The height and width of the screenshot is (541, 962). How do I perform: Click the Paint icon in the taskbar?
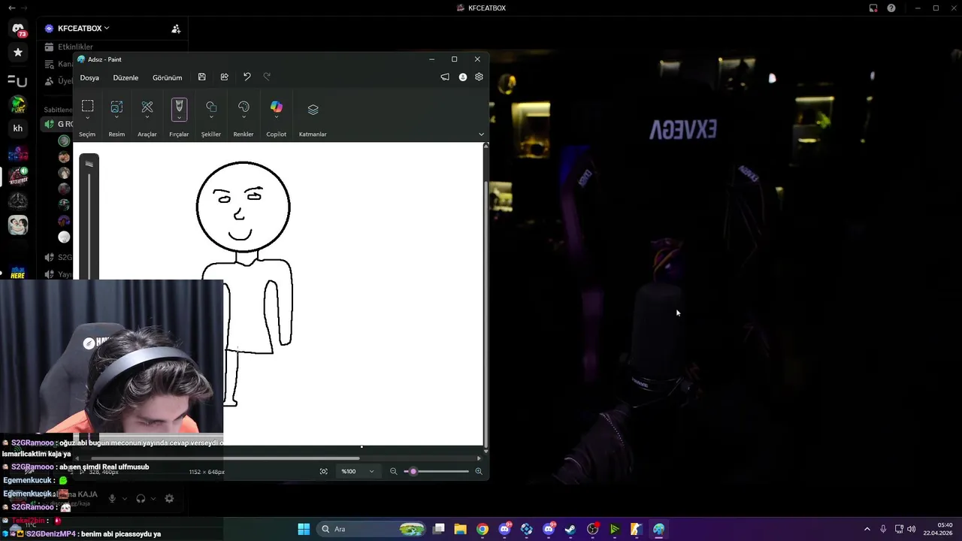(x=658, y=529)
